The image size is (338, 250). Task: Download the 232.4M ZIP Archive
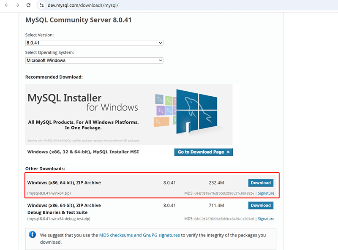coord(261,183)
